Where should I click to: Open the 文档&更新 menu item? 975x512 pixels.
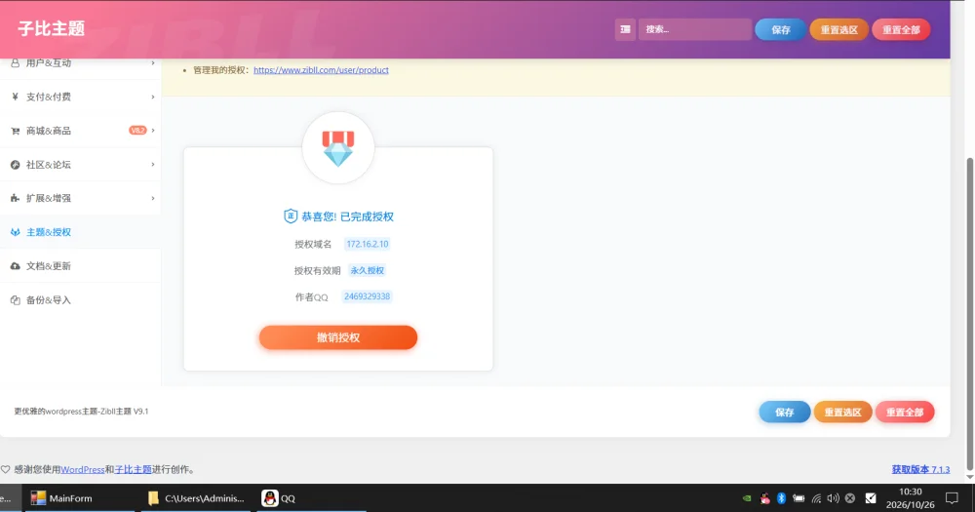(x=80, y=265)
